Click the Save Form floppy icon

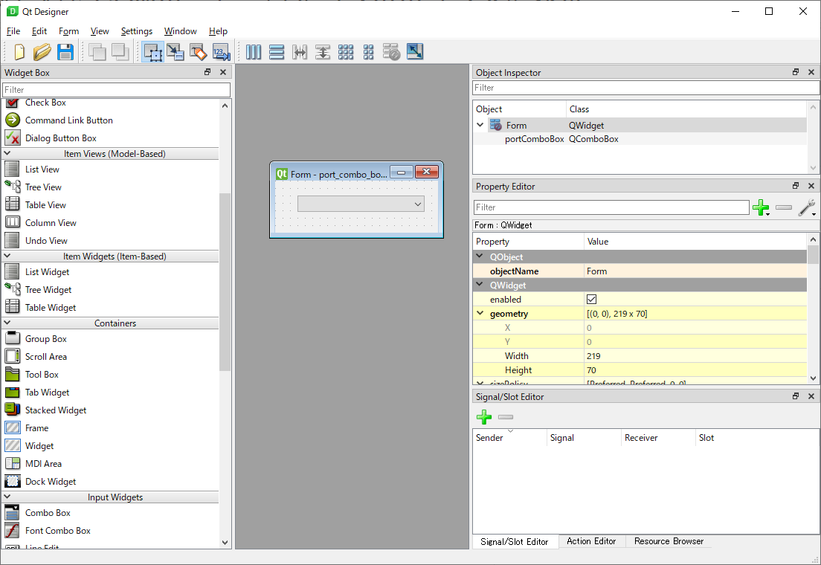[x=65, y=52]
